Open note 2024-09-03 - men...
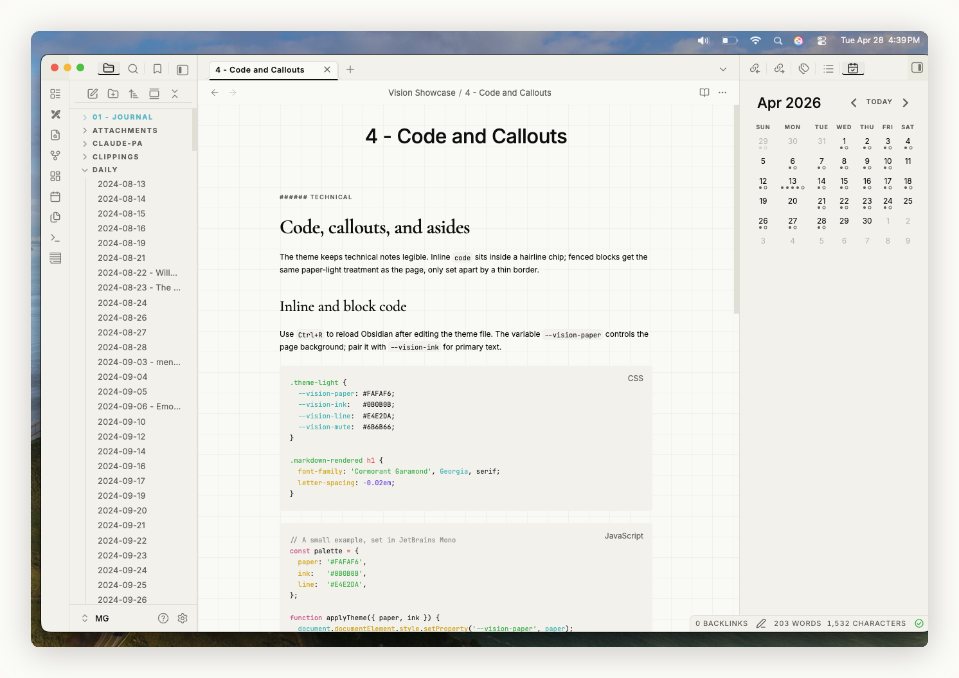The height and width of the screenshot is (678, 959). pyautogui.click(x=139, y=362)
